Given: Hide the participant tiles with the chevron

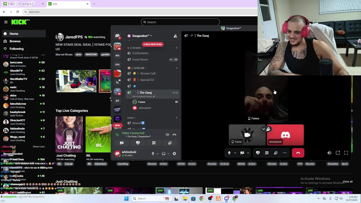Looking at the screenshot, I should (263, 129).
